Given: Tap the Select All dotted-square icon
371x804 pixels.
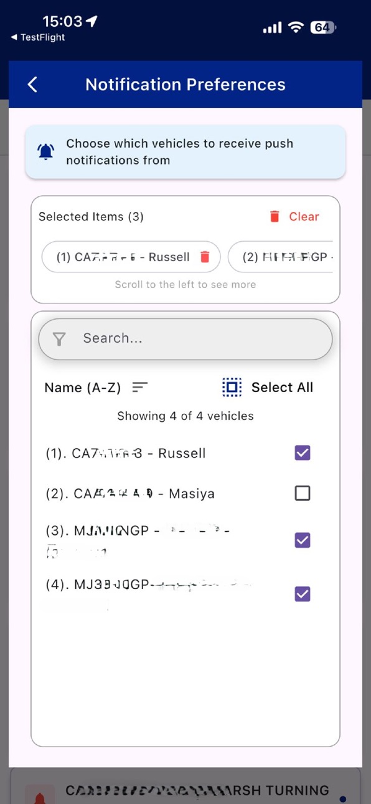Looking at the screenshot, I should [x=232, y=387].
